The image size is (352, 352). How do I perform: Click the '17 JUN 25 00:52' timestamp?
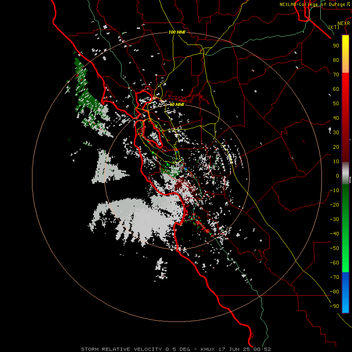(244, 349)
